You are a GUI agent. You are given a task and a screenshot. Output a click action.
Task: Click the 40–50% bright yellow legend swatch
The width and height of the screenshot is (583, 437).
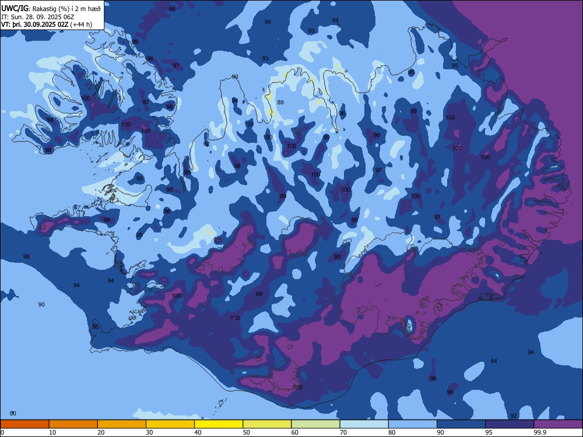point(219,424)
